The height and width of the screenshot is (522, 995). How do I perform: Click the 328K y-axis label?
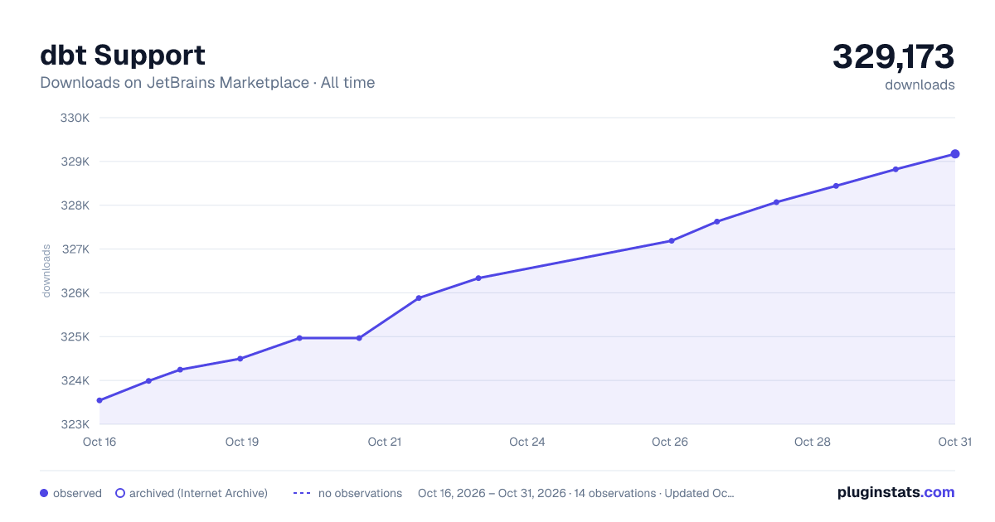tap(75, 205)
